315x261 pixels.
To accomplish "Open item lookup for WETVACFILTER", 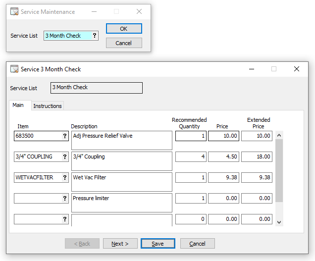I will click(x=64, y=178).
